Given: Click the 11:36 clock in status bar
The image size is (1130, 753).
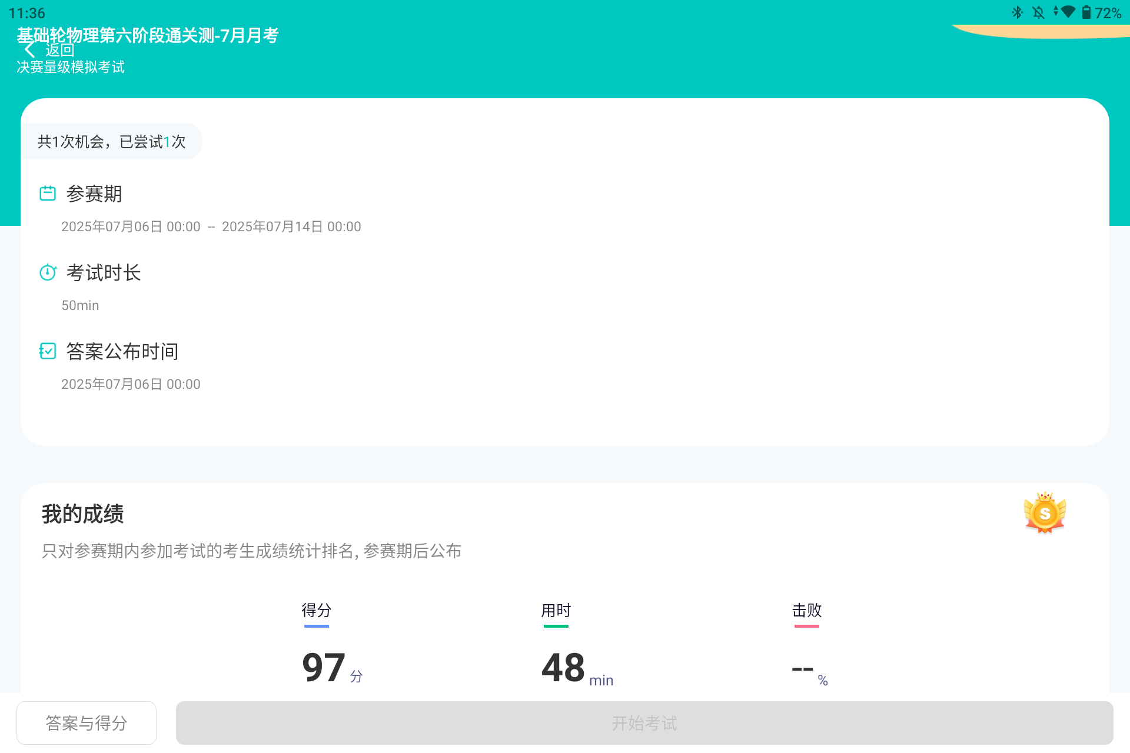Looking at the screenshot, I should (27, 13).
